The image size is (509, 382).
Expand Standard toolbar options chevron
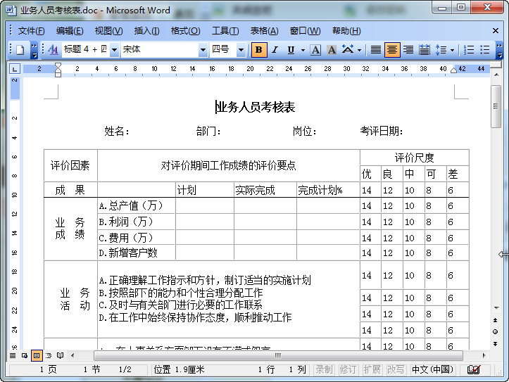coord(34,50)
